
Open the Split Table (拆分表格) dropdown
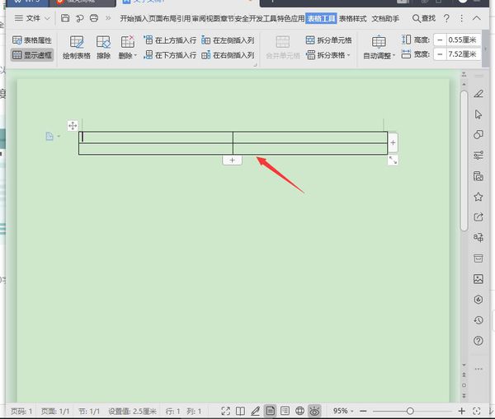pos(328,55)
